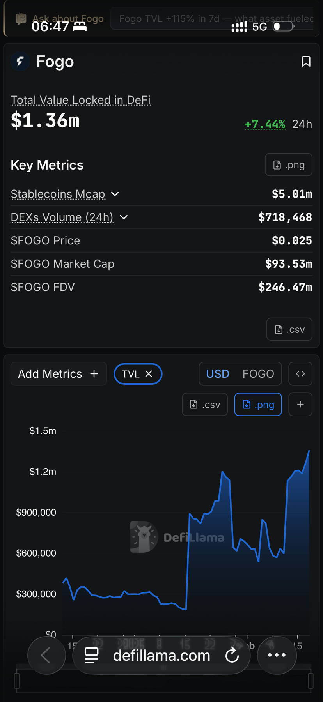
Task: Bookmark the Fogo chain page
Action: [306, 62]
